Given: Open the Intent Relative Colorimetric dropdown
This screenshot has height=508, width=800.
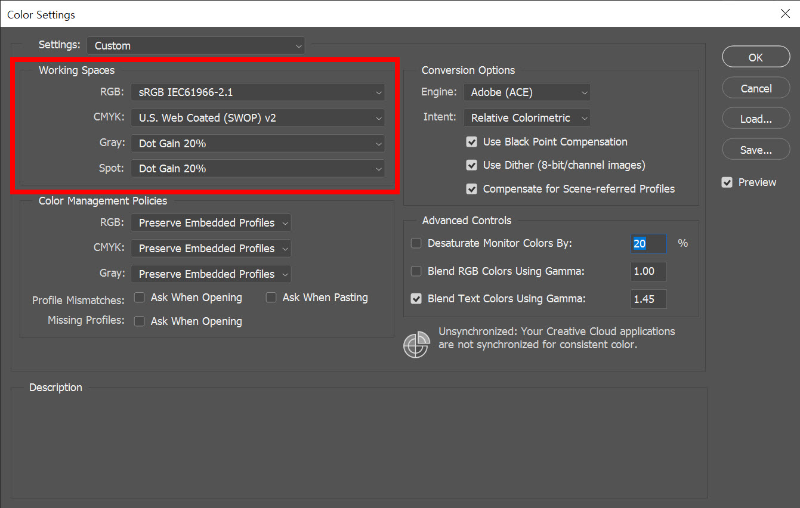Looking at the screenshot, I should pos(527,118).
